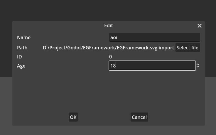Click the Age label
Image resolution: width=216 pixels, height=135 pixels.
pos(21,66)
